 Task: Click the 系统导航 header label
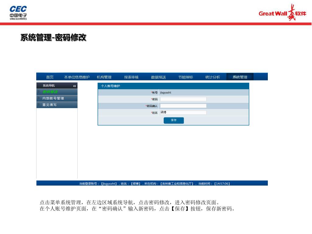point(49,86)
